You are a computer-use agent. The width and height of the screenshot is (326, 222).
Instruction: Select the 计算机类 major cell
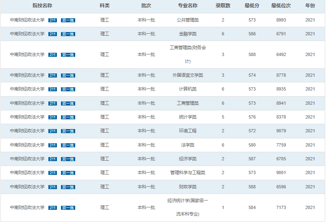[x=188, y=89]
